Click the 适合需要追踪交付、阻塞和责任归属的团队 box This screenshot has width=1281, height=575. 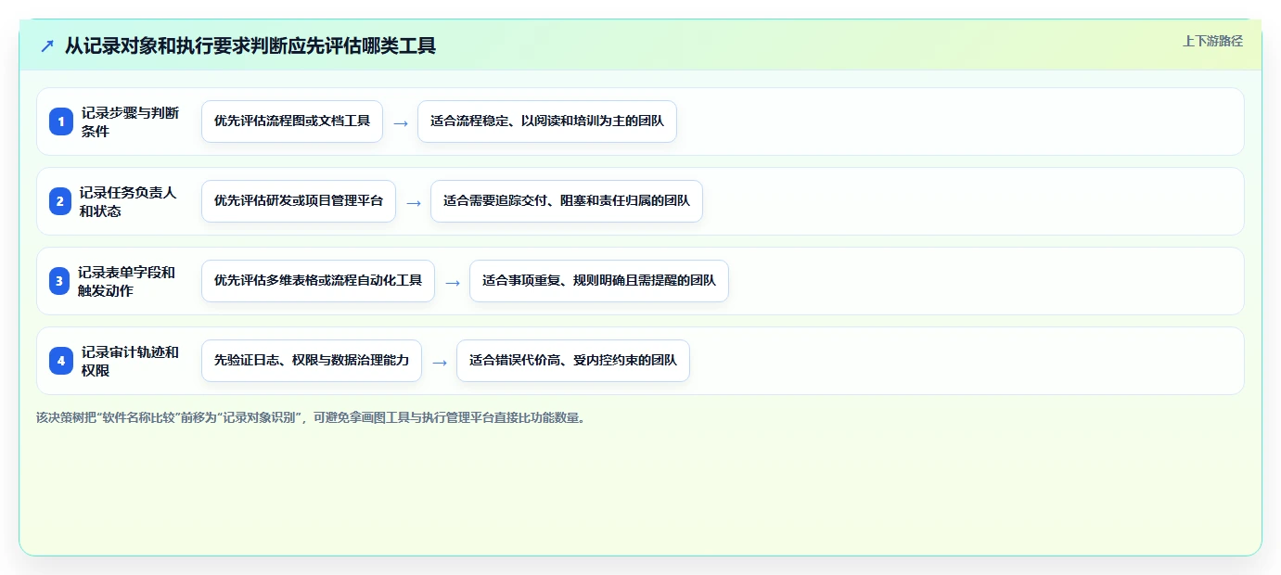(567, 201)
